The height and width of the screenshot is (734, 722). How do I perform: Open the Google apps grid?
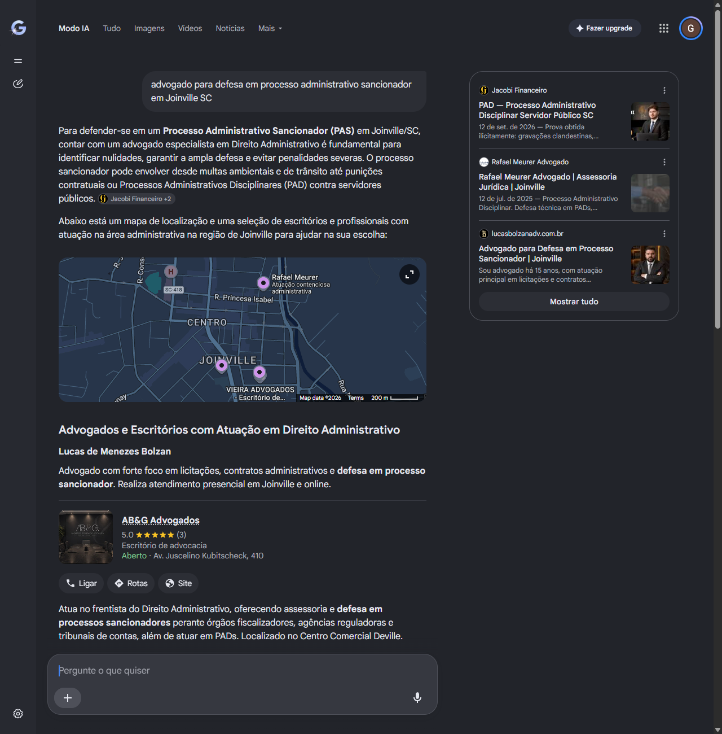[664, 28]
